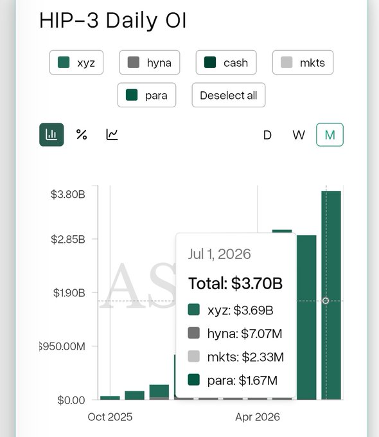Toggle the cash series filter

pyautogui.click(x=226, y=62)
